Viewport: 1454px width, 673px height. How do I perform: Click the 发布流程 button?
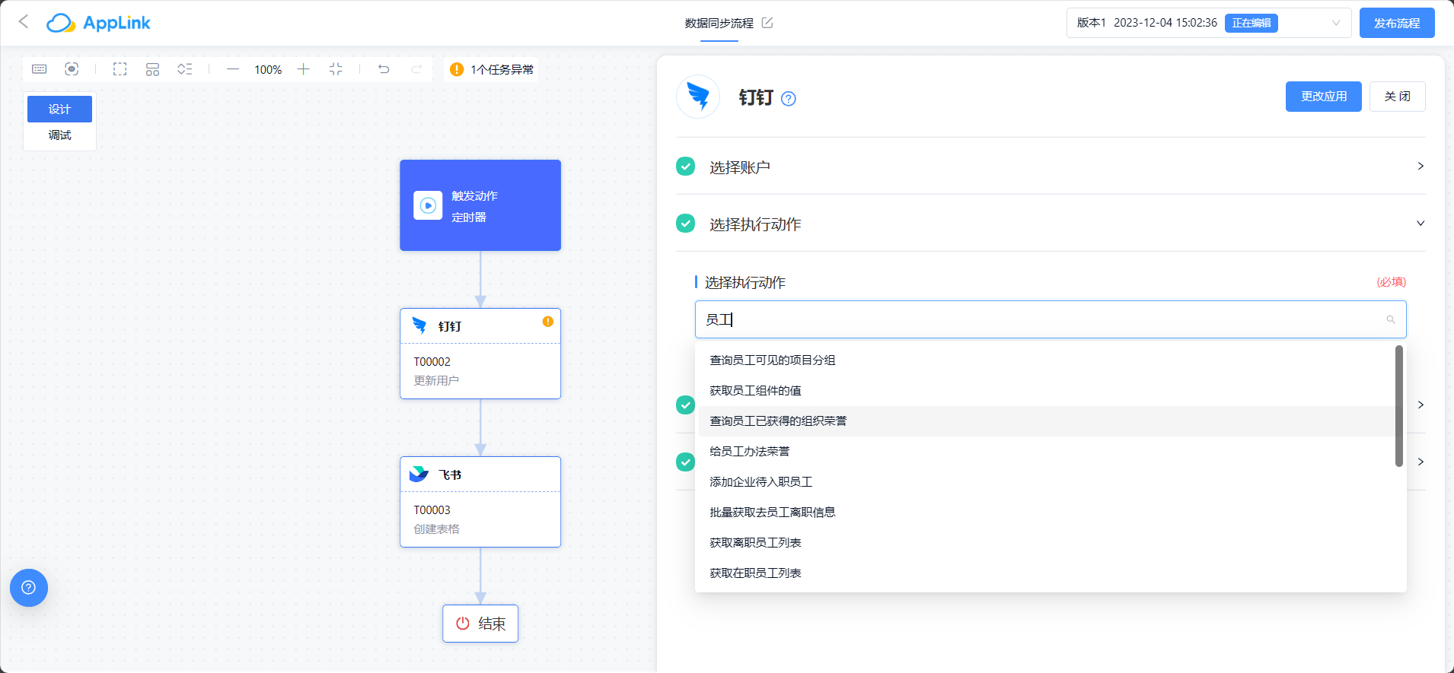pyautogui.click(x=1397, y=23)
